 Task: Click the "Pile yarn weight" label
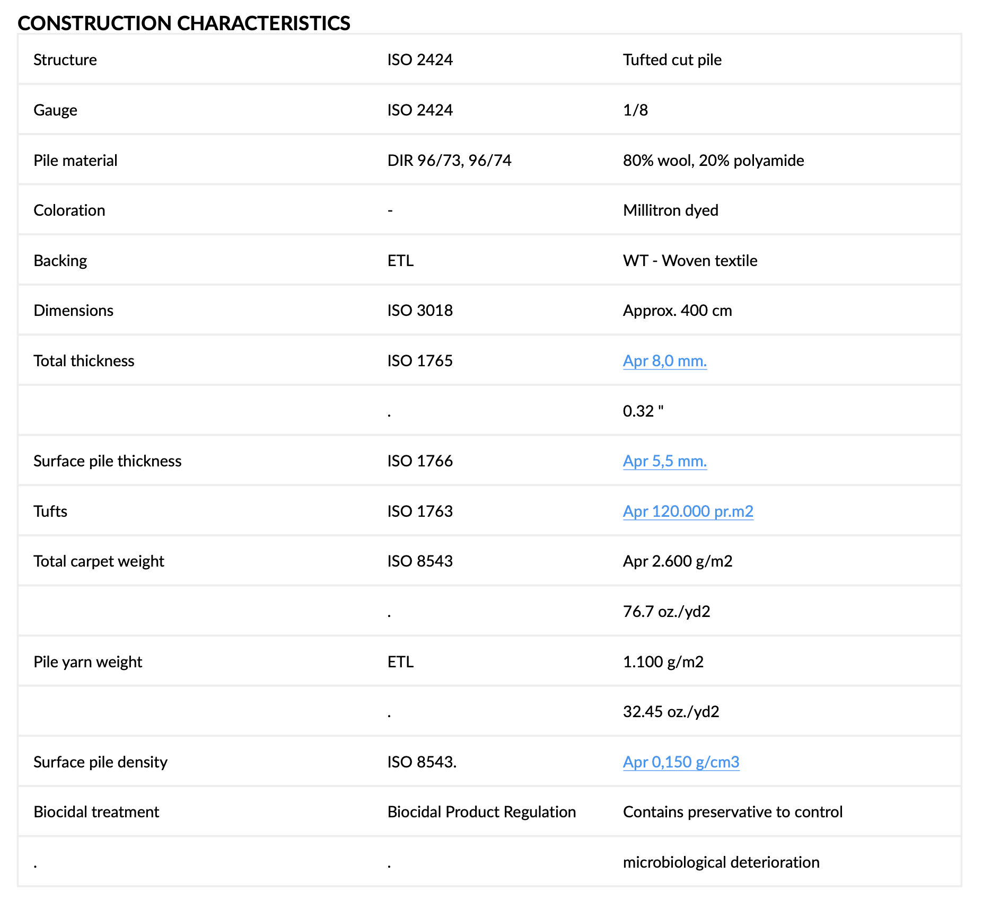point(87,662)
